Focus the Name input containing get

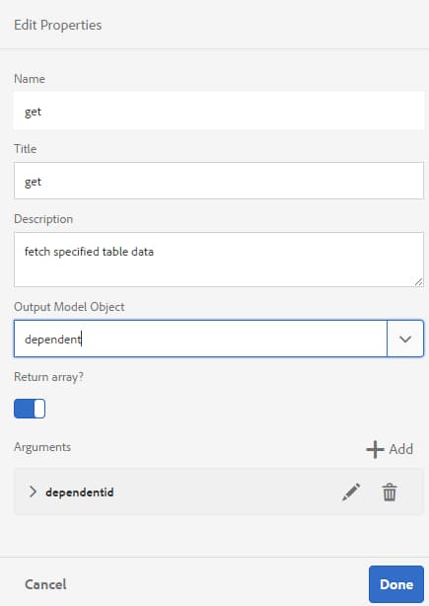[219, 111]
